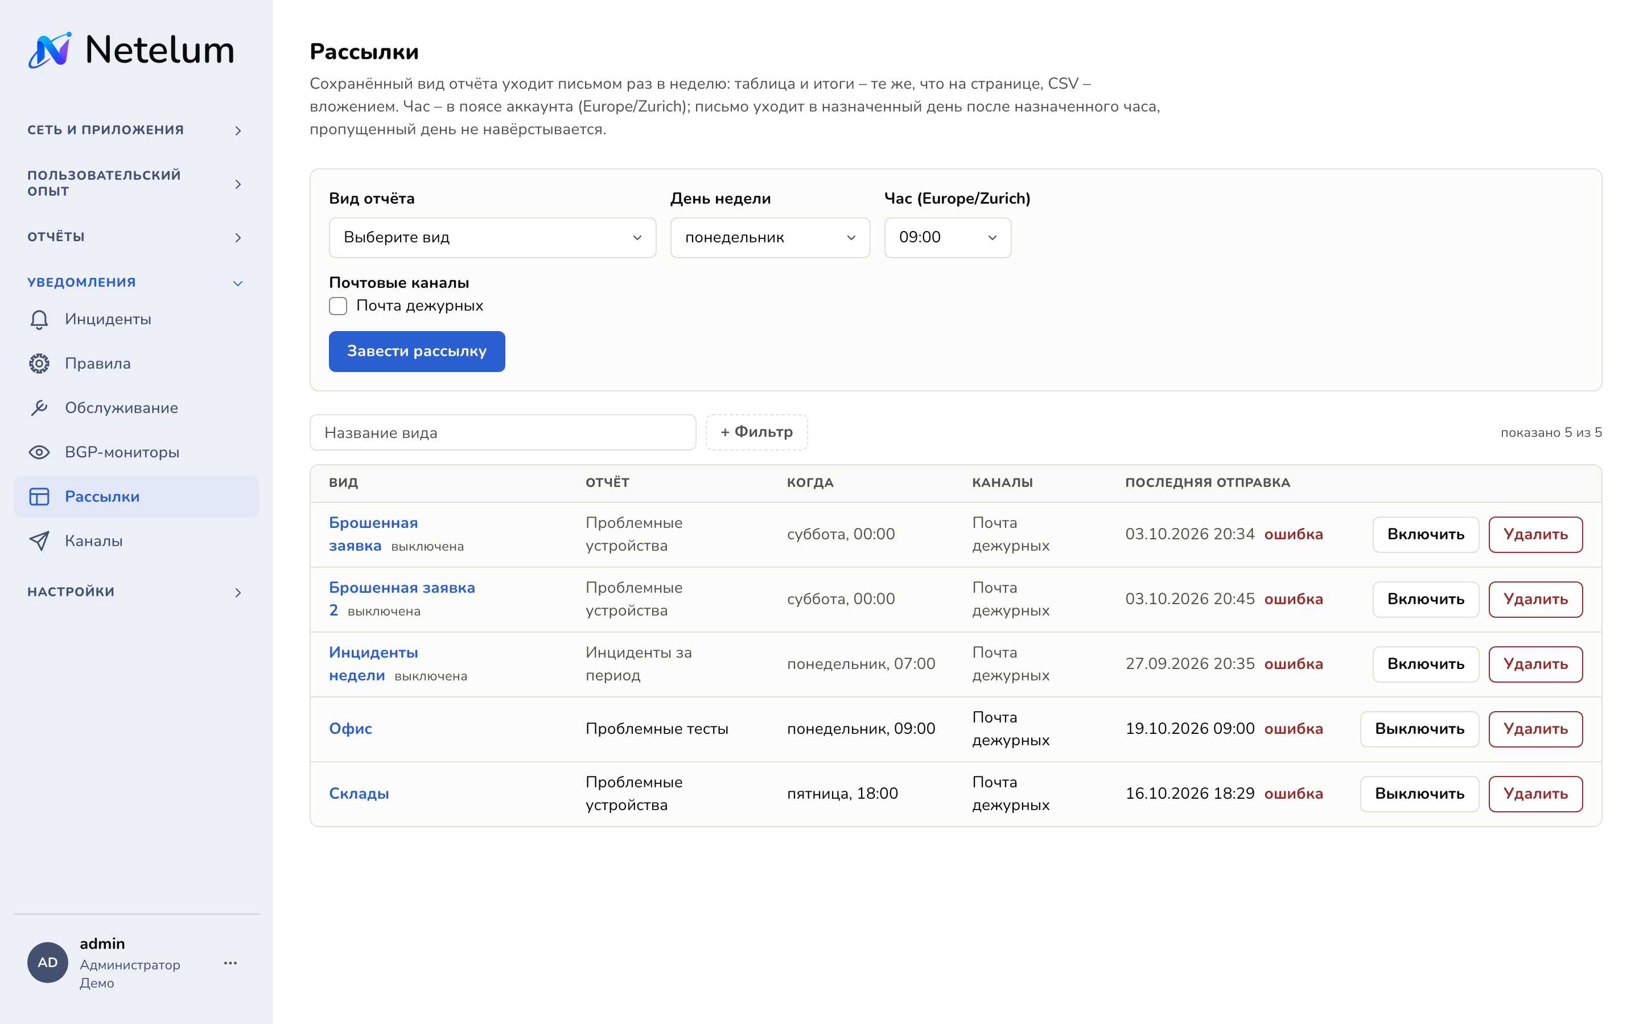Open the Инциденты недели view link
1639x1024 pixels.
tap(373, 664)
